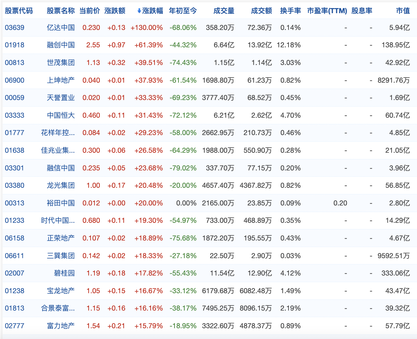The image size is (417, 339).
Task: Select the 天誉置业 stock name
Action: coord(61,98)
